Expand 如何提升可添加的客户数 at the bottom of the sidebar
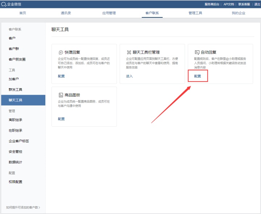 click(x=23, y=207)
